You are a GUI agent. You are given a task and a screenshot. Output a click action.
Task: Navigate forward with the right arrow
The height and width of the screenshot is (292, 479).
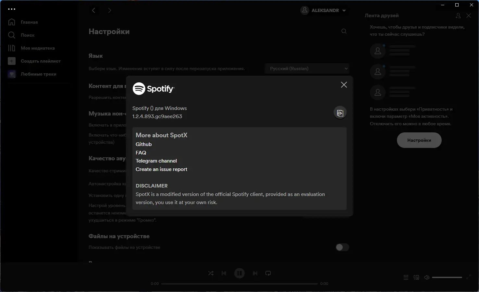(x=110, y=10)
